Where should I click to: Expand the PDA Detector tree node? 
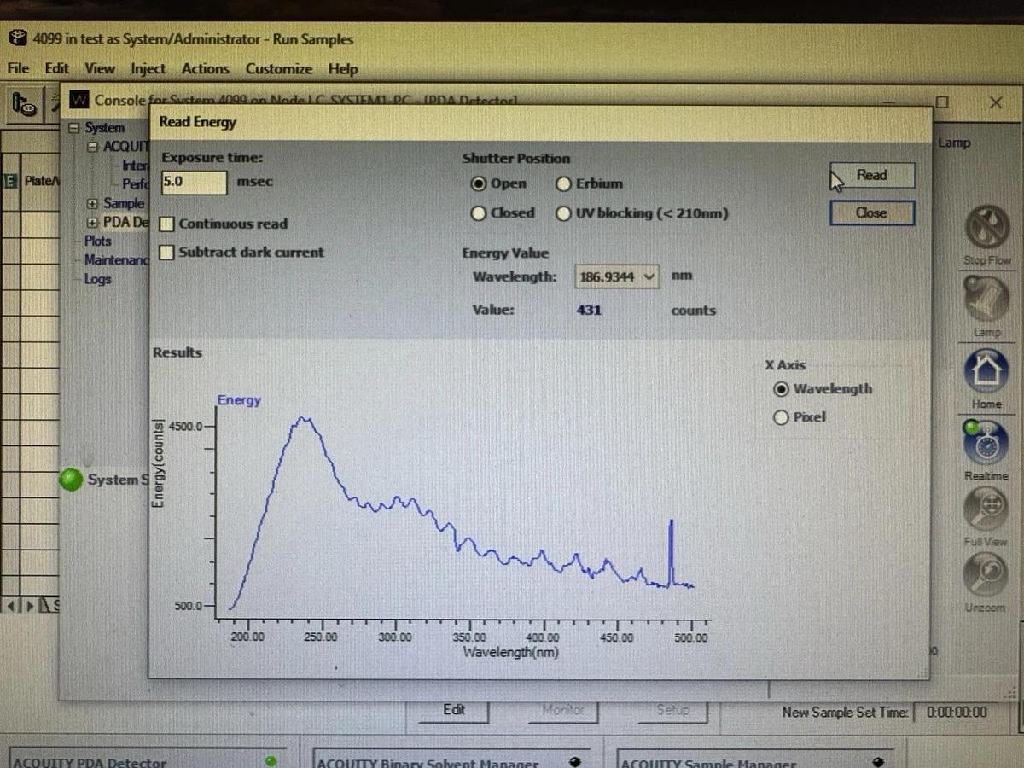[x=92, y=223]
